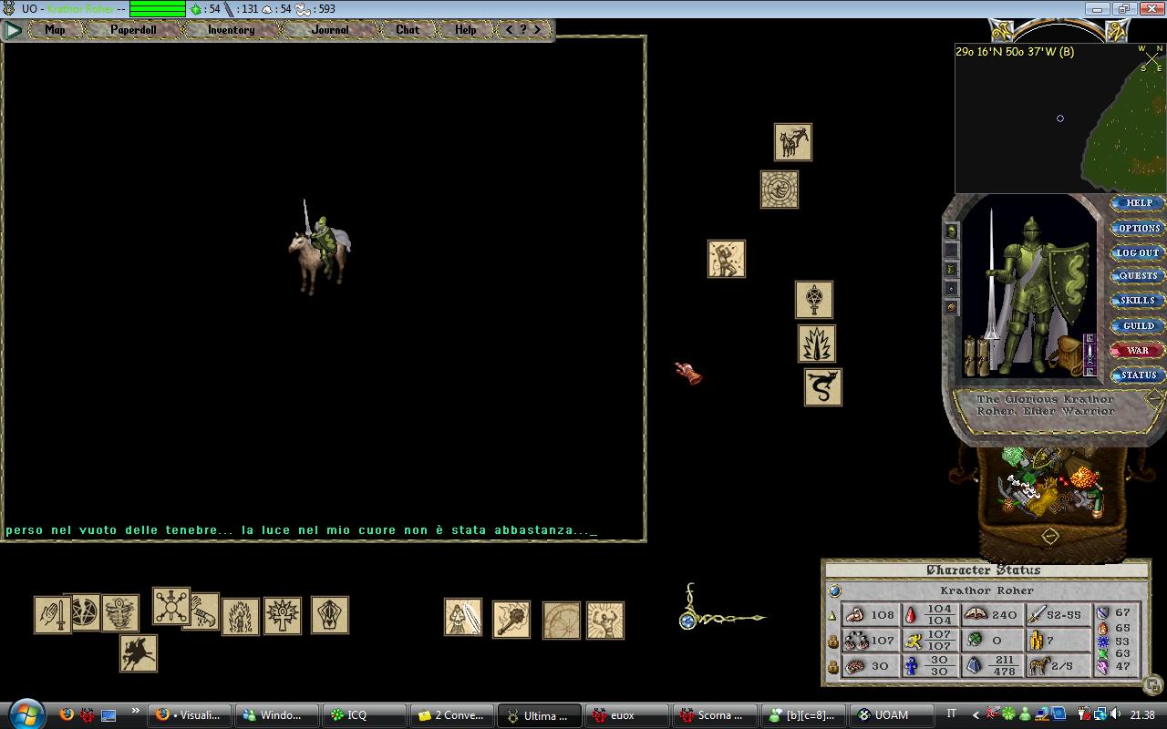Switch to UOAM taskbar button

point(891,715)
